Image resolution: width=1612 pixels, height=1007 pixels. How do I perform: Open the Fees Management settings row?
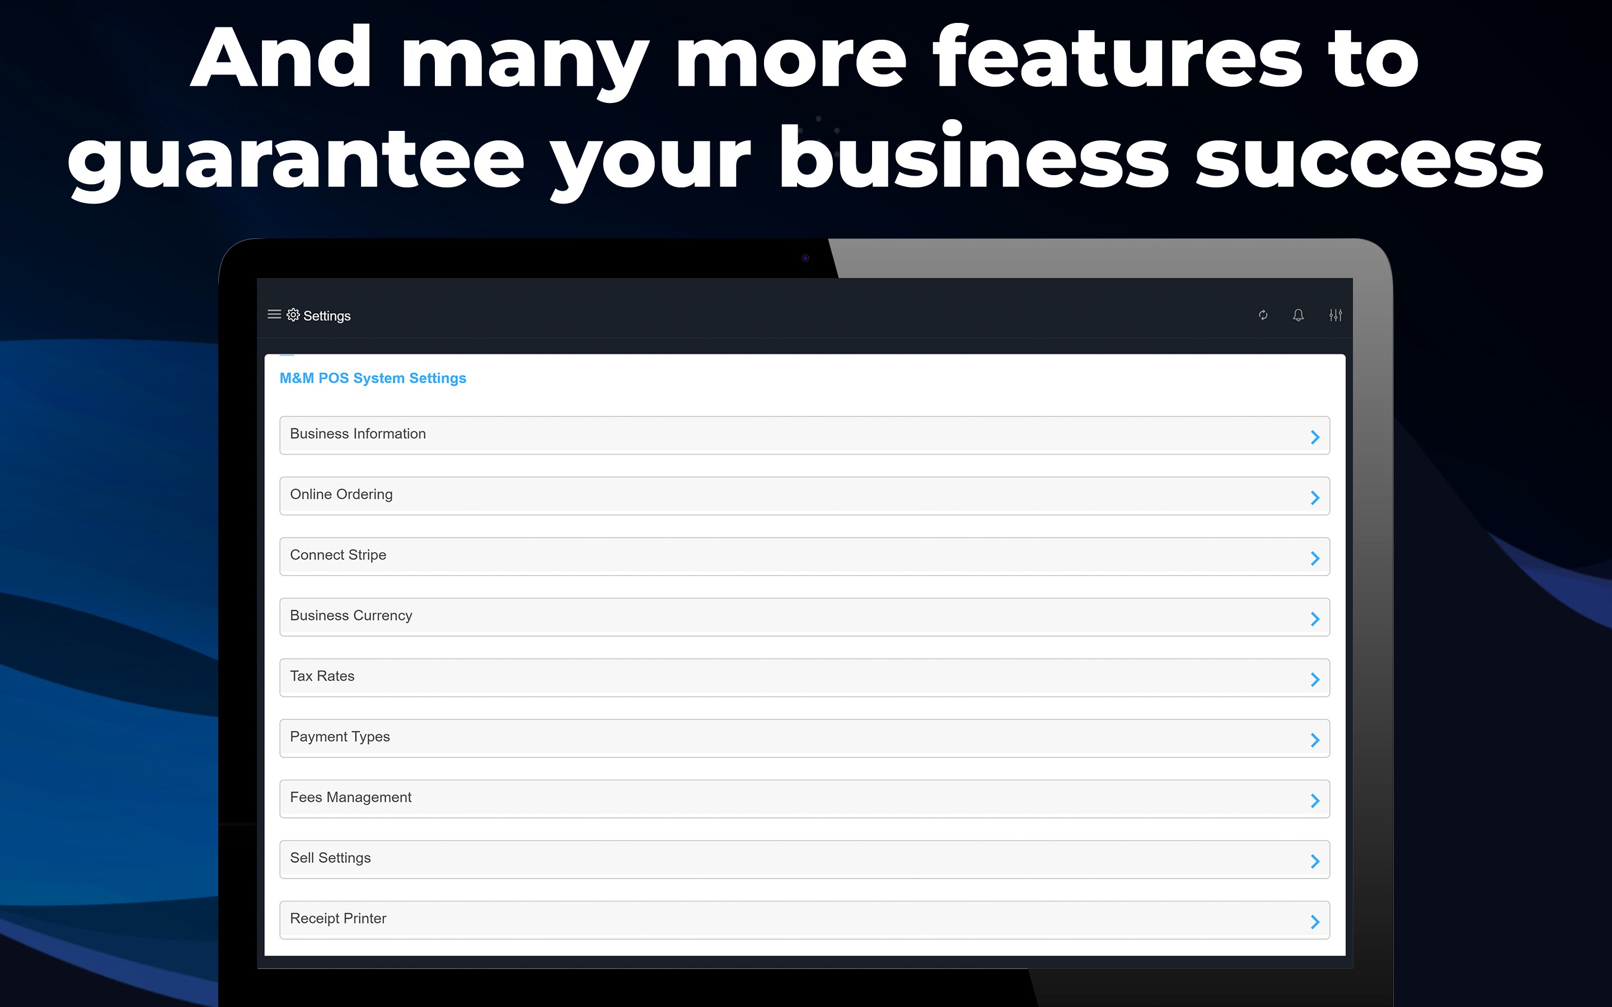click(804, 798)
